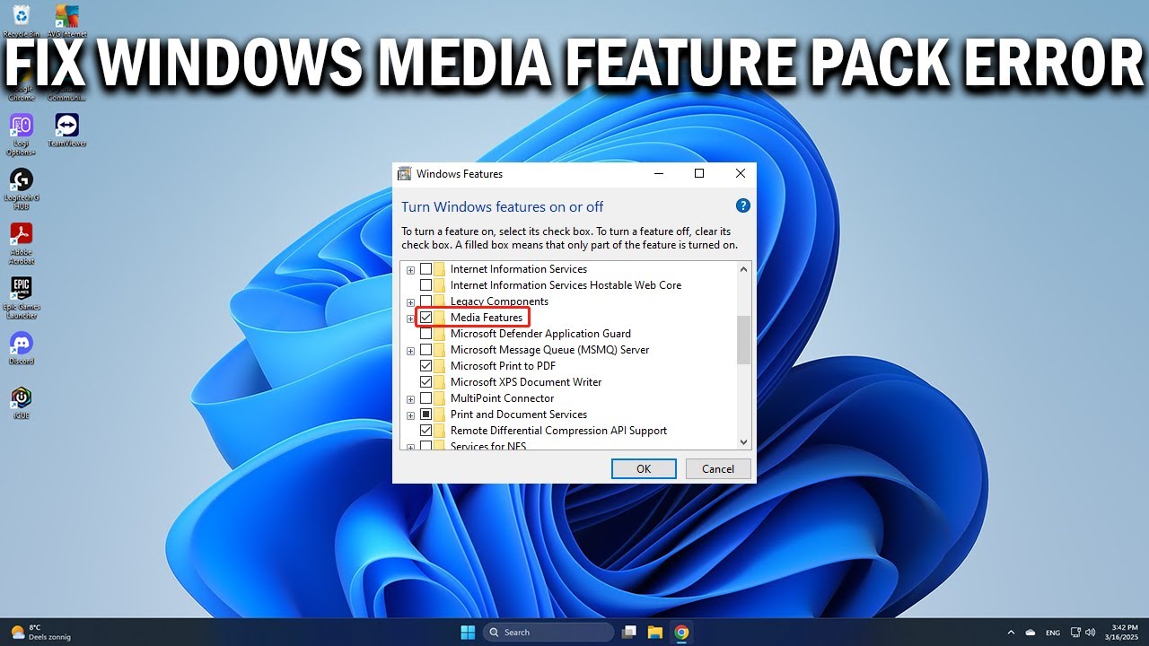Uncheck Microsoft XPS Document Writer
Screen dimensions: 1149x646
(x=425, y=382)
